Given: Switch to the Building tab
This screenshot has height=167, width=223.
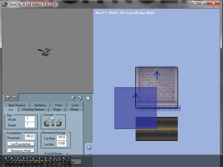Looking at the screenshot, I should coord(40,105).
